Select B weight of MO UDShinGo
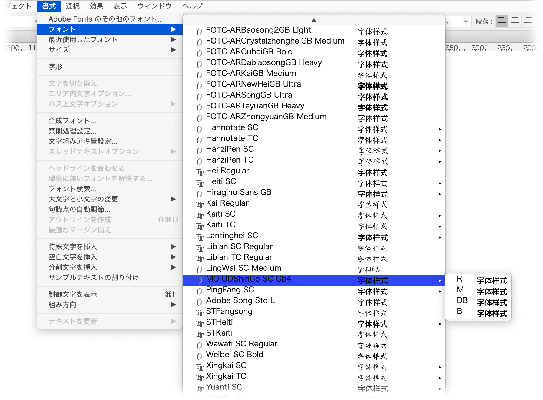Image resolution: width=543 pixels, height=400 pixels. (x=478, y=313)
